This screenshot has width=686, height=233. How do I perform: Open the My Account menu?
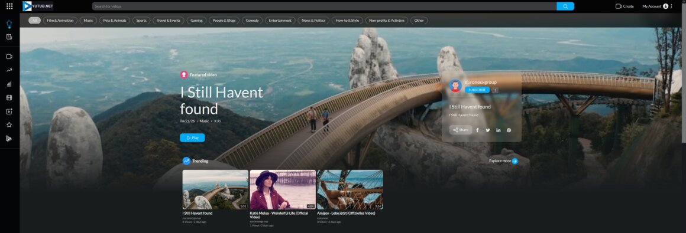coord(655,6)
